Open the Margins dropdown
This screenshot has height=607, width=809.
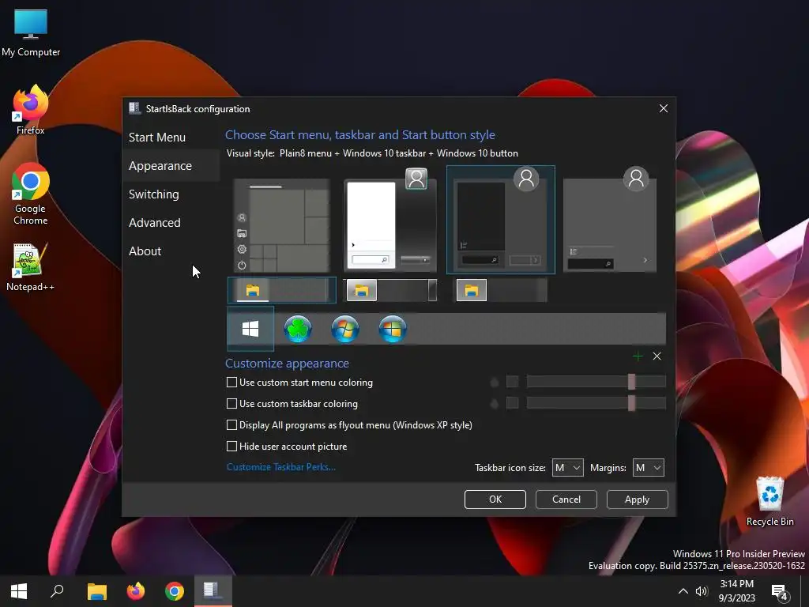[x=648, y=468]
